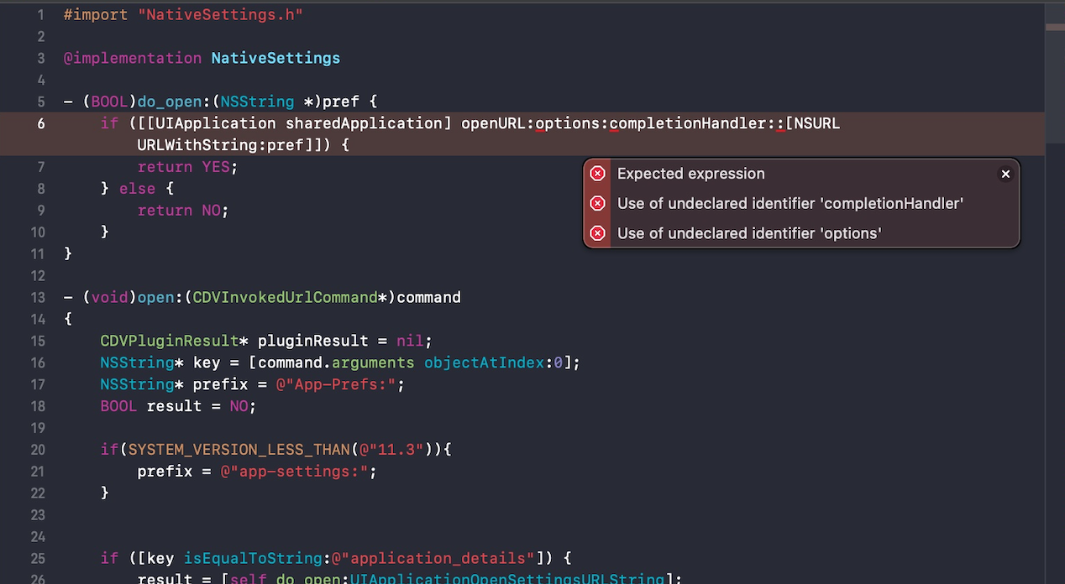Image resolution: width=1065 pixels, height=584 pixels.
Task: Select the "Expected expression" error message
Action: click(690, 174)
